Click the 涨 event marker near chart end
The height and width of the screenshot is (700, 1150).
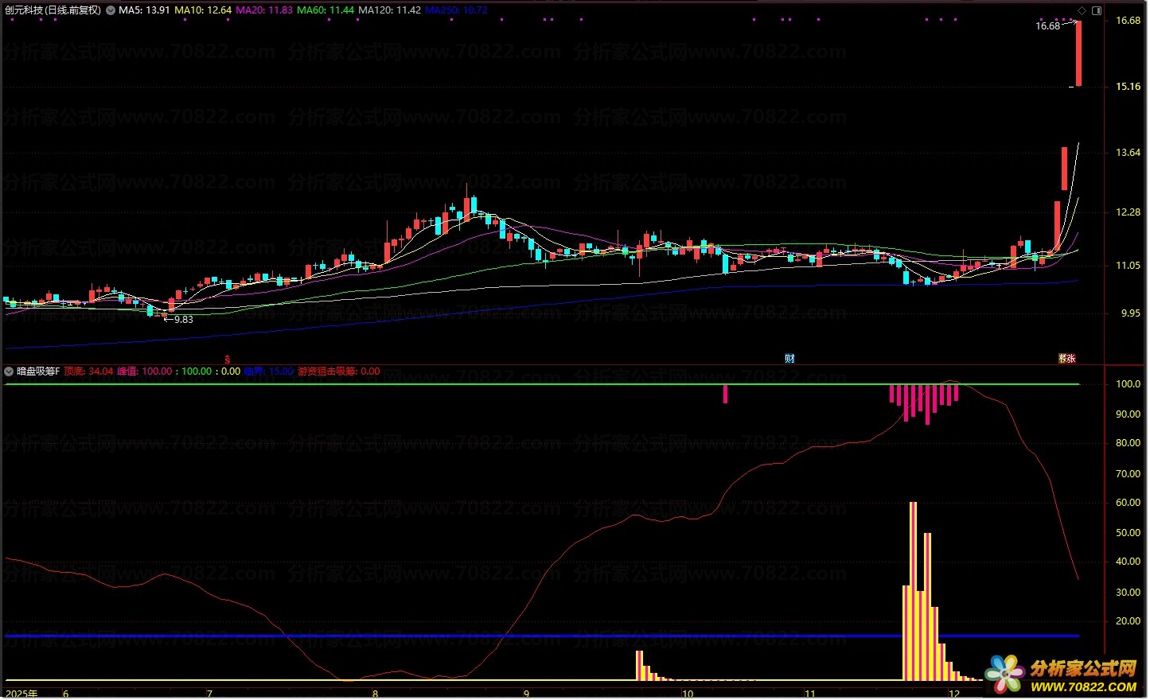(x=1066, y=359)
